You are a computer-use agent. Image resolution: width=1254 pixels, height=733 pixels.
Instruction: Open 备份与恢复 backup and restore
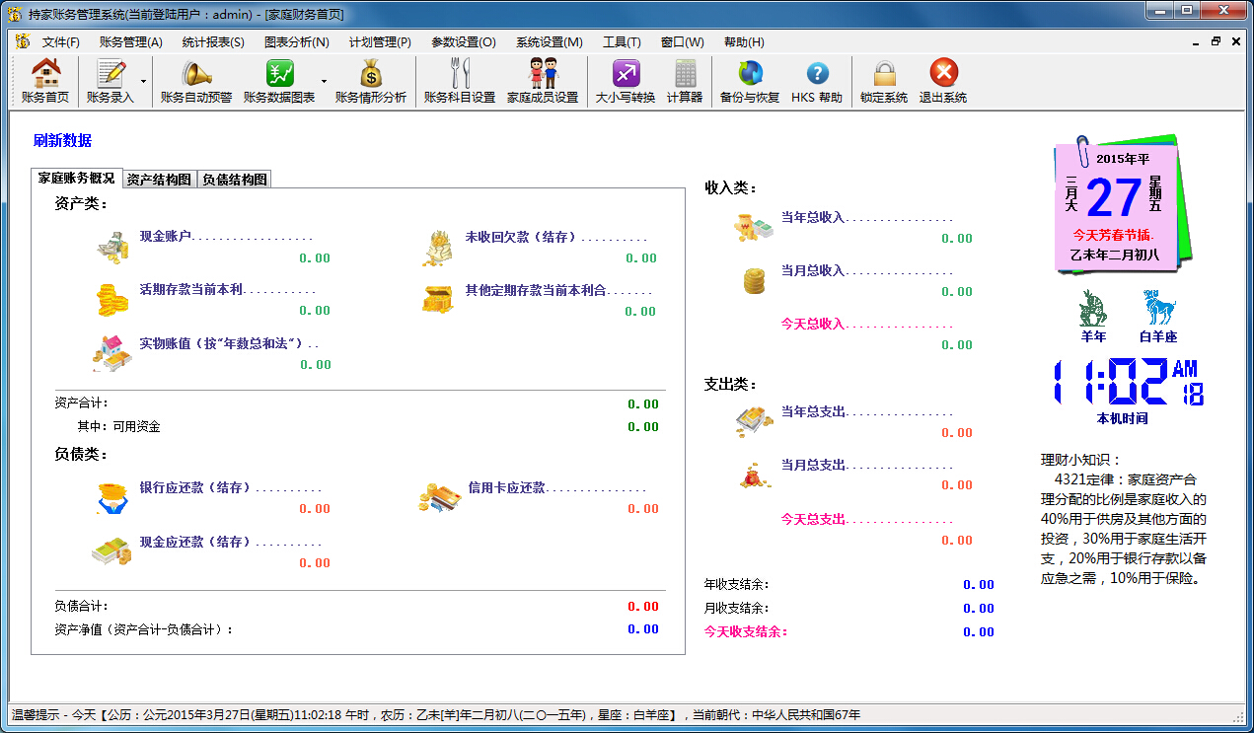click(749, 79)
